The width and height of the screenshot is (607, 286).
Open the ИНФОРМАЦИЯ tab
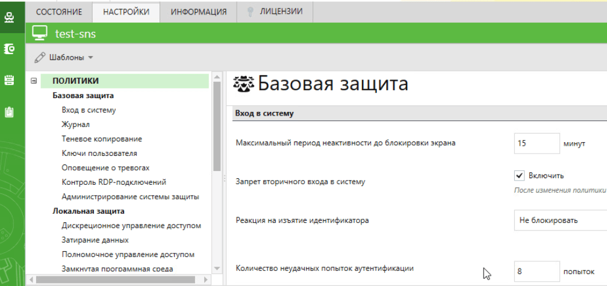point(198,11)
